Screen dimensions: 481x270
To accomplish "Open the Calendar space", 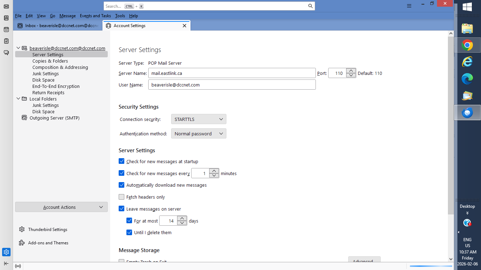I will (x=6, y=30).
